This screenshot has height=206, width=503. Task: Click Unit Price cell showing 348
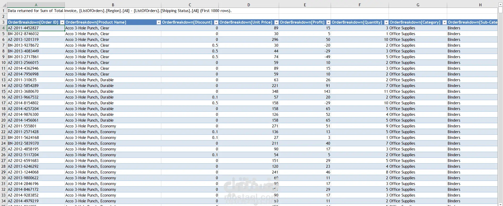point(249,91)
